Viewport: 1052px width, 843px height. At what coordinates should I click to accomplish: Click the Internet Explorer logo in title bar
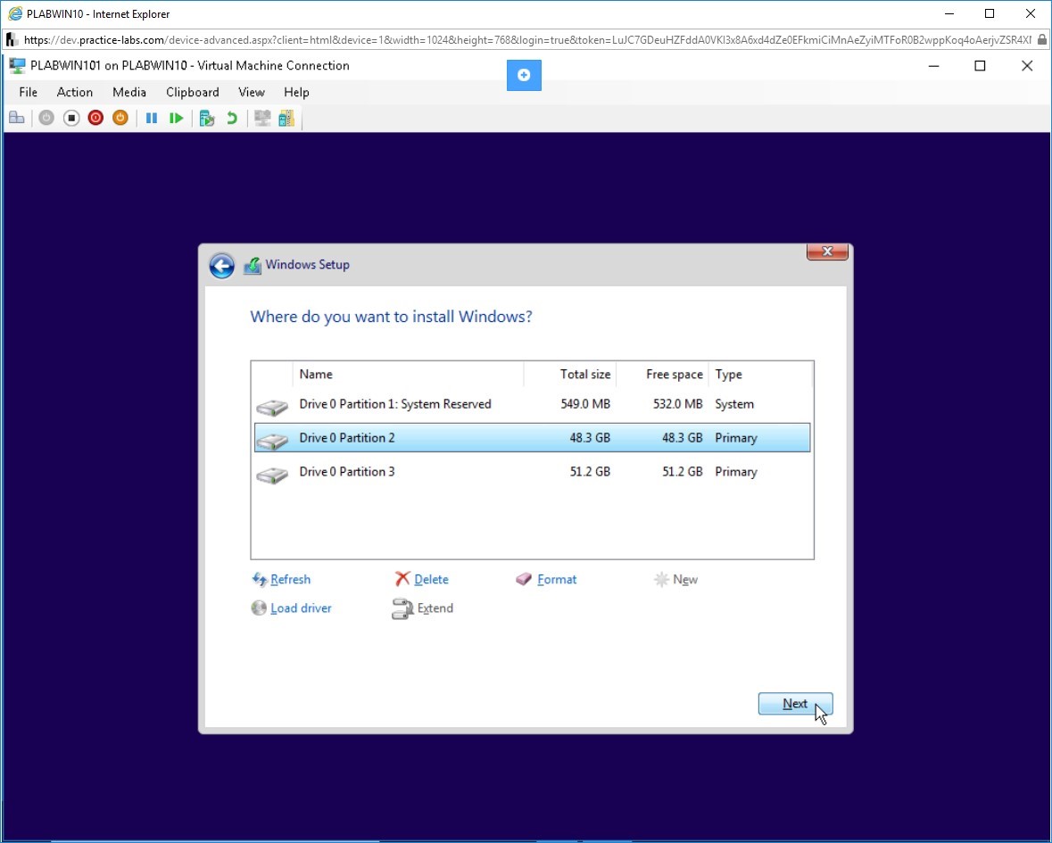click(x=15, y=13)
